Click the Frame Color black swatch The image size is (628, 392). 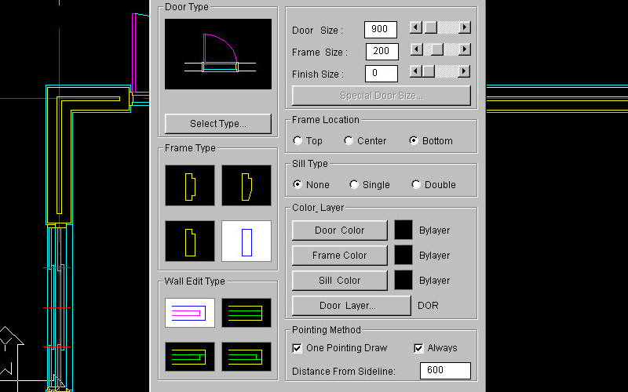(403, 255)
